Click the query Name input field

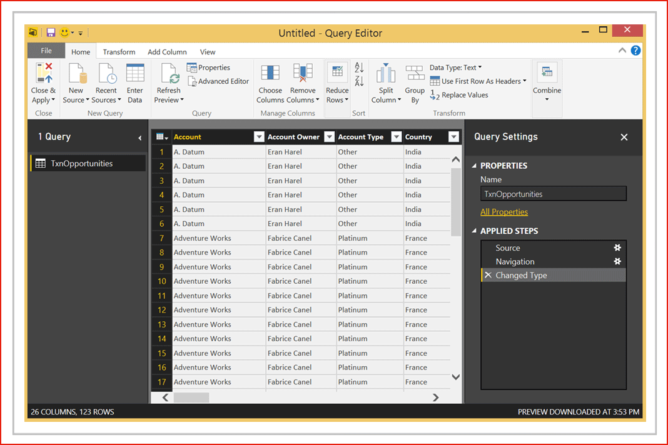(553, 194)
